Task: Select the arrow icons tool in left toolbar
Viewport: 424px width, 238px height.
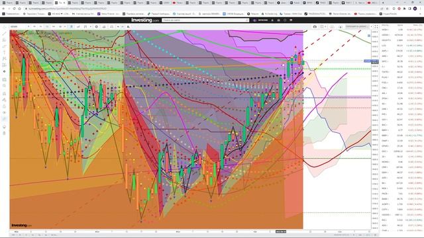Action: pos(4,71)
